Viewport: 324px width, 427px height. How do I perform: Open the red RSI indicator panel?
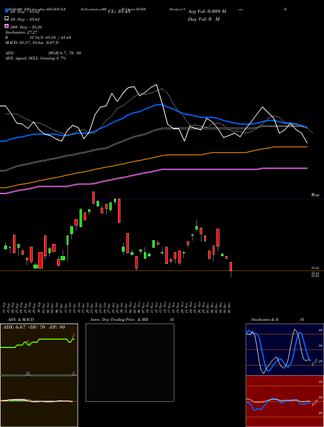pyautogui.click(x=284, y=401)
